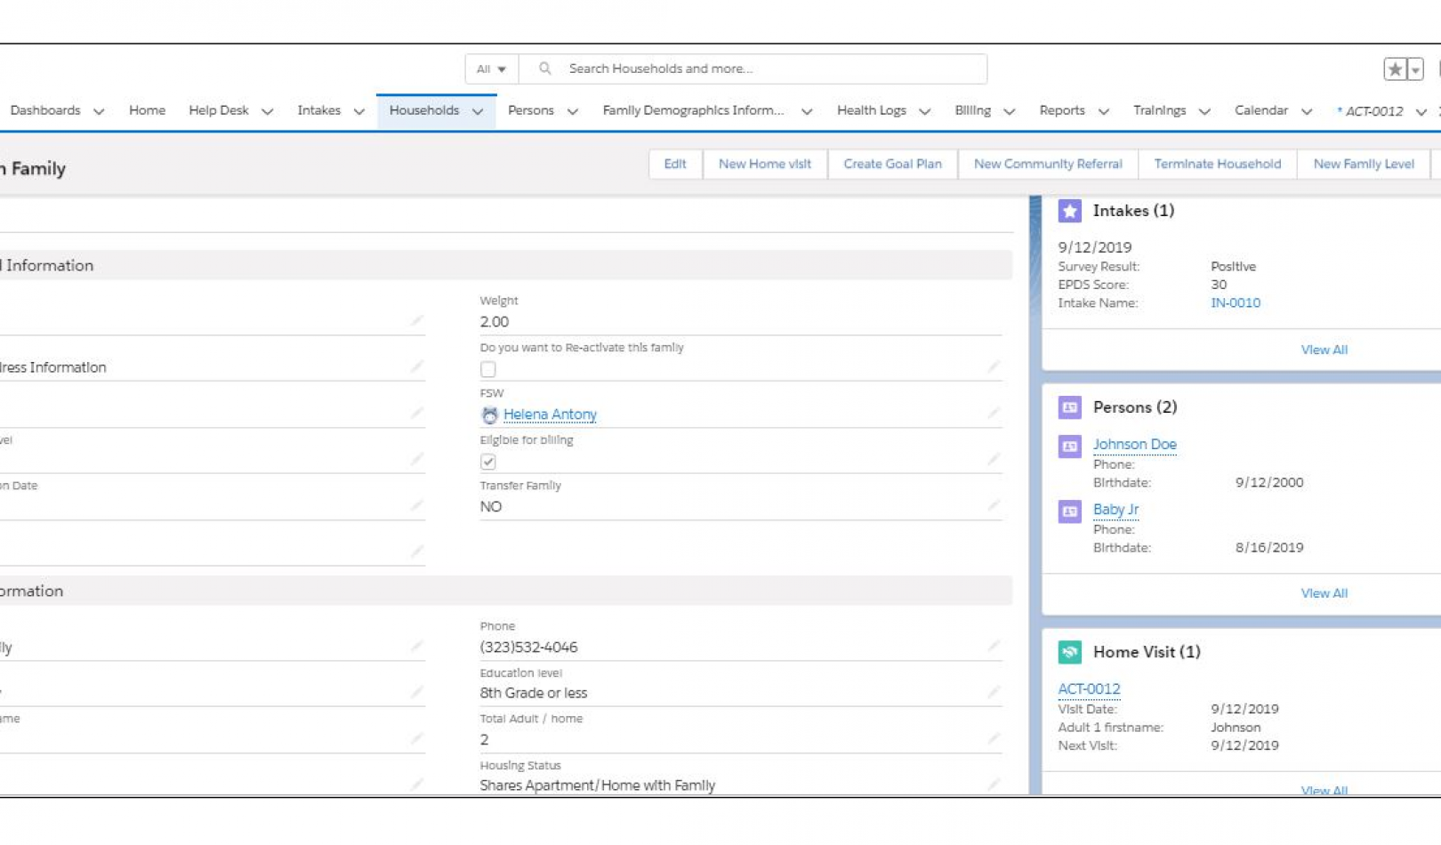This screenshot has width=1441, height=845.
Task: Check the Re-activate this family checkbox
Action: [x=487, y=369]
